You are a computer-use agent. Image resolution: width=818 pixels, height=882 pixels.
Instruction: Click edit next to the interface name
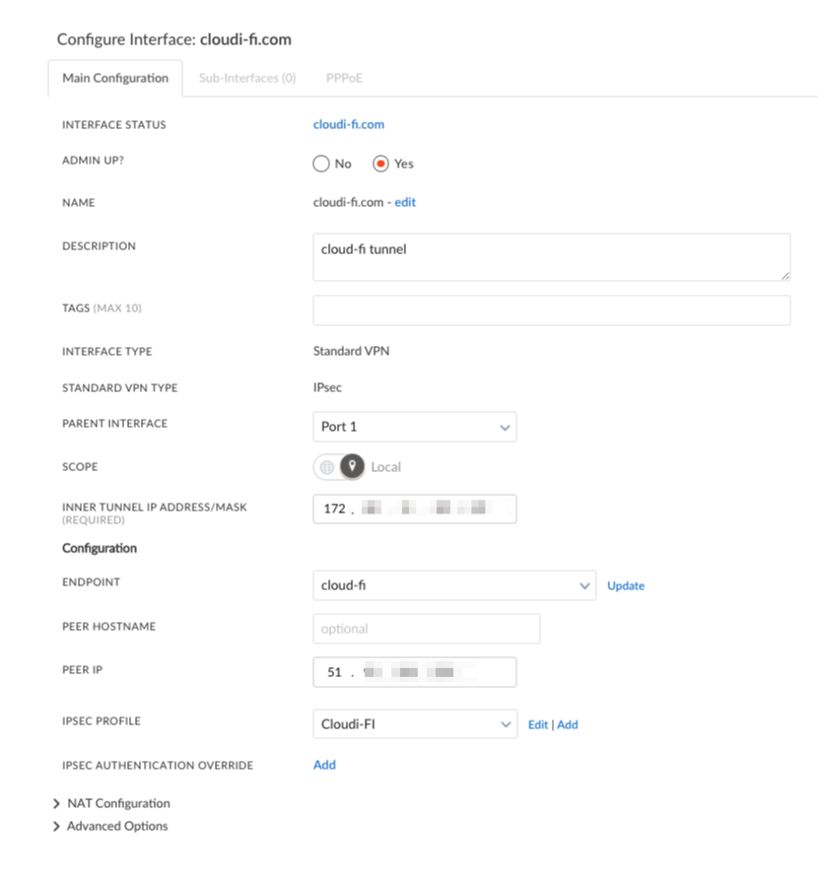click(x=404, y=202)
